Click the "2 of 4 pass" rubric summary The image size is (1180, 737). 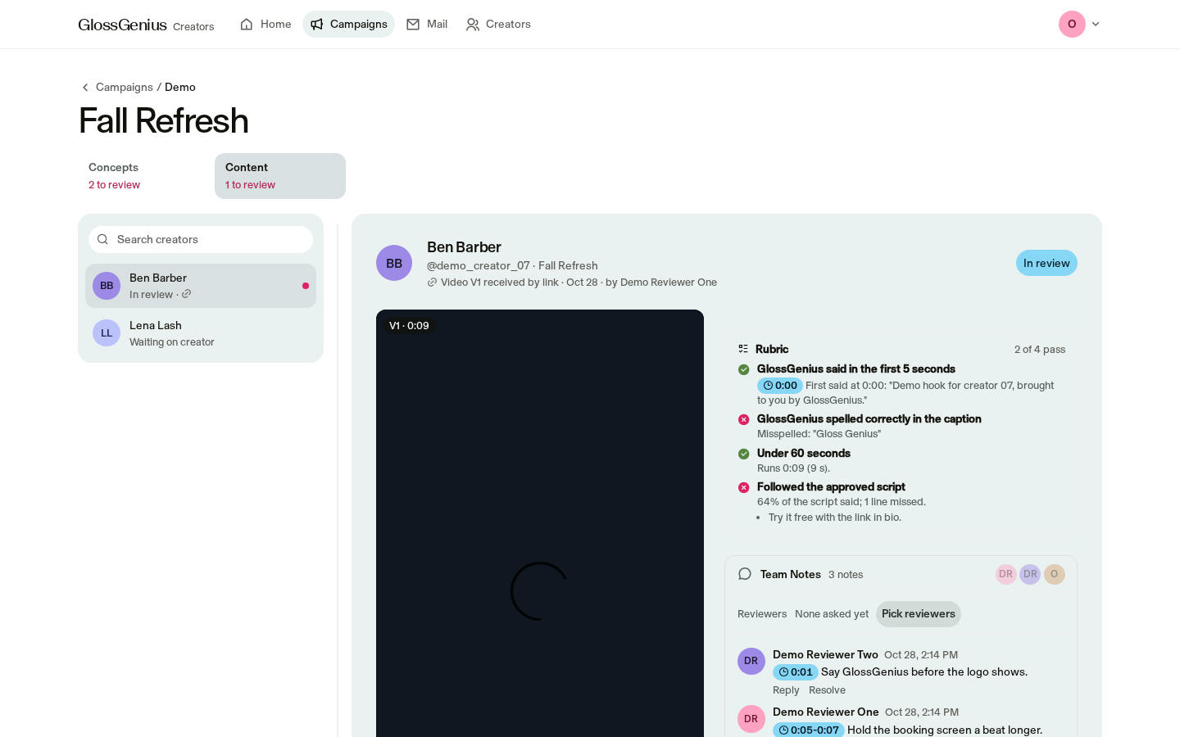pos(1040,350)
